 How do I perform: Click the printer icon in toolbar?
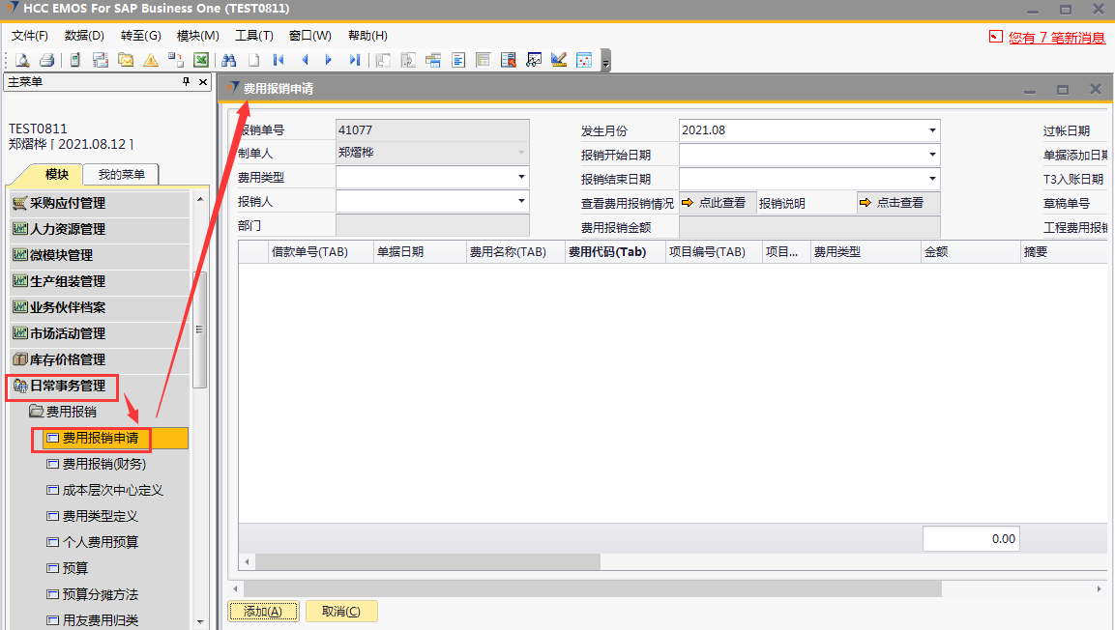46,60
